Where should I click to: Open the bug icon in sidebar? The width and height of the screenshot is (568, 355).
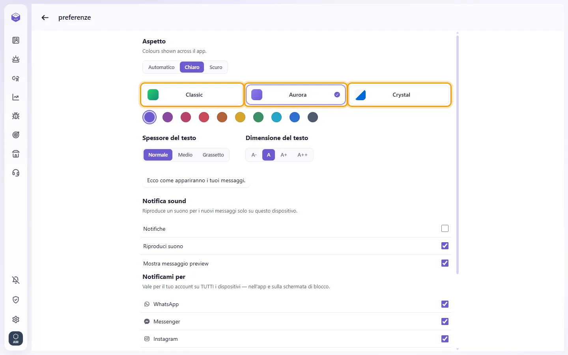(16, 116)
